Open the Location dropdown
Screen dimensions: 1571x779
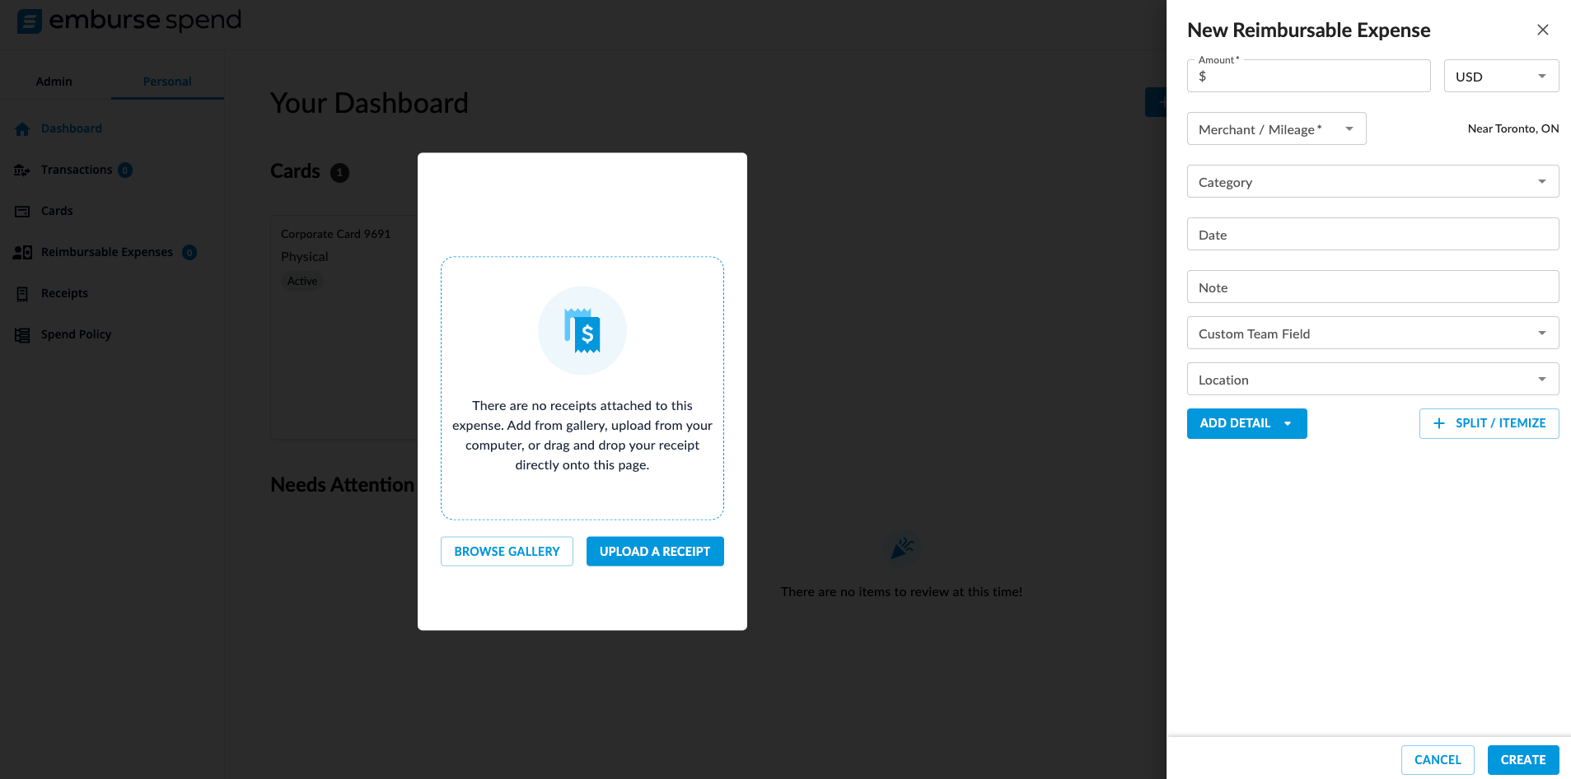pyautogui.click(x=1372, y=380)
